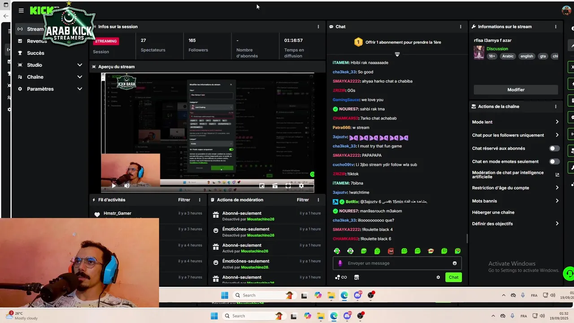Open the Chat panel three-dot menu
The image size is (574, 323).
[461, 26]
